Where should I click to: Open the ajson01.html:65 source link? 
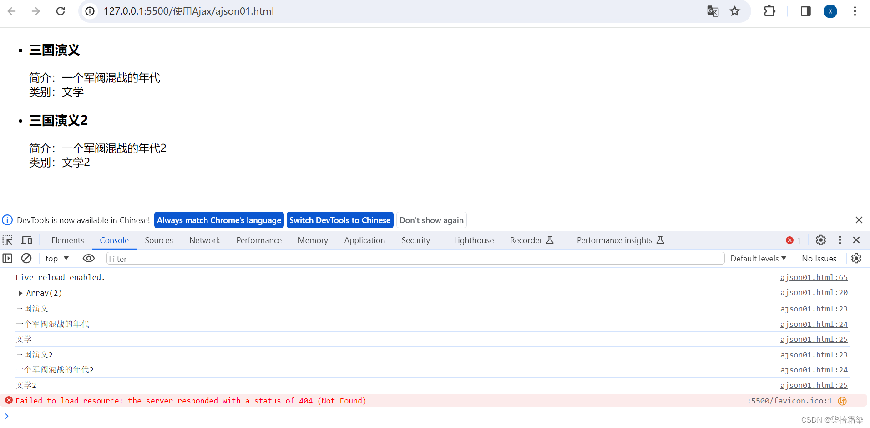tap(814, 277)
